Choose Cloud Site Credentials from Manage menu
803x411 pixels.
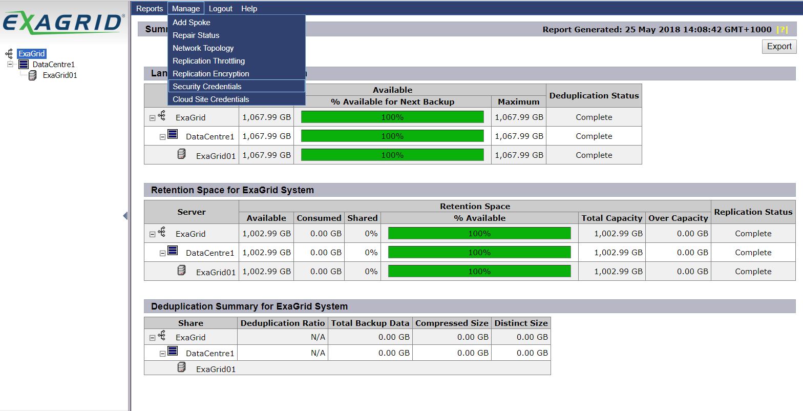[237, 99]
